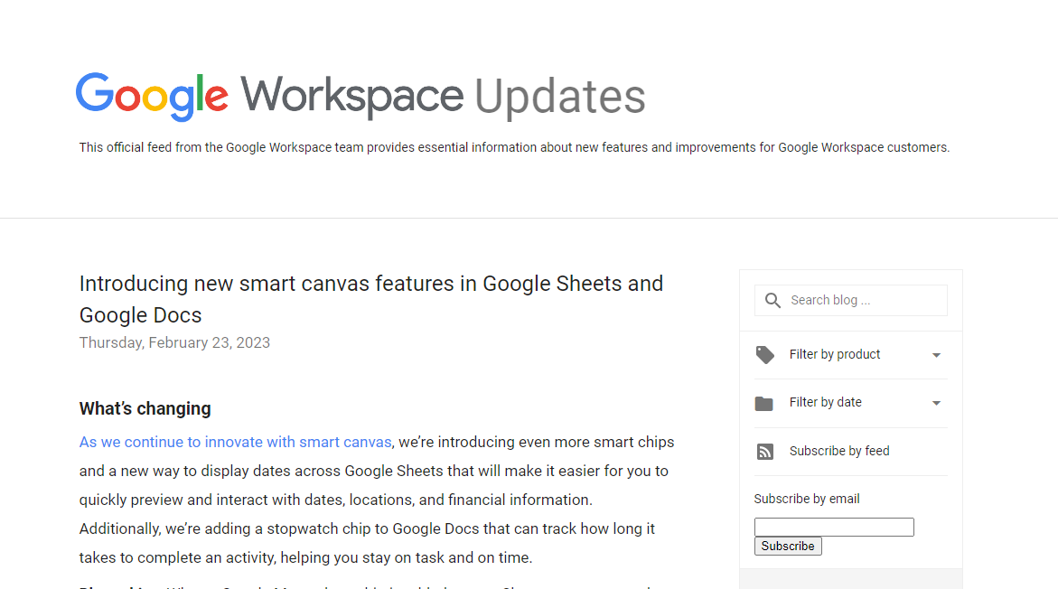1058x589 pixels.
Task: Open the blog post title about smart canvas
Action: coord(370,298)
